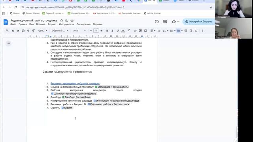253x142 pixels.
Task: Print the document
Action: 23,31
